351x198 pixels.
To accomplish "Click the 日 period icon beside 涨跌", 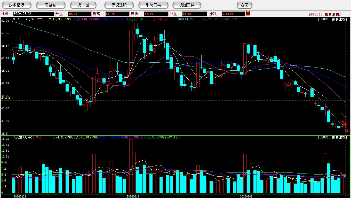I will pos(248,13).
